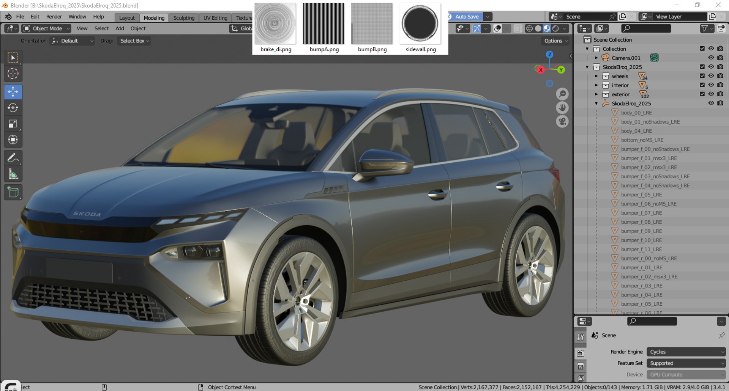Click new scene copy icon beside Scene field
The image size is (729, 391).
[x=623, y=17]
